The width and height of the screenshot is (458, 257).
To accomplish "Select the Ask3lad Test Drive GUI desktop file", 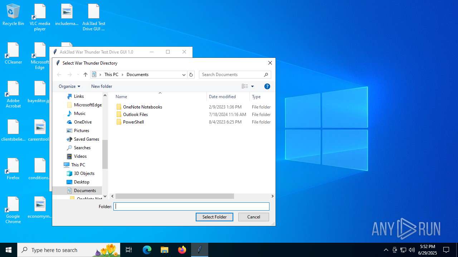I will click(x=94, y=17).
